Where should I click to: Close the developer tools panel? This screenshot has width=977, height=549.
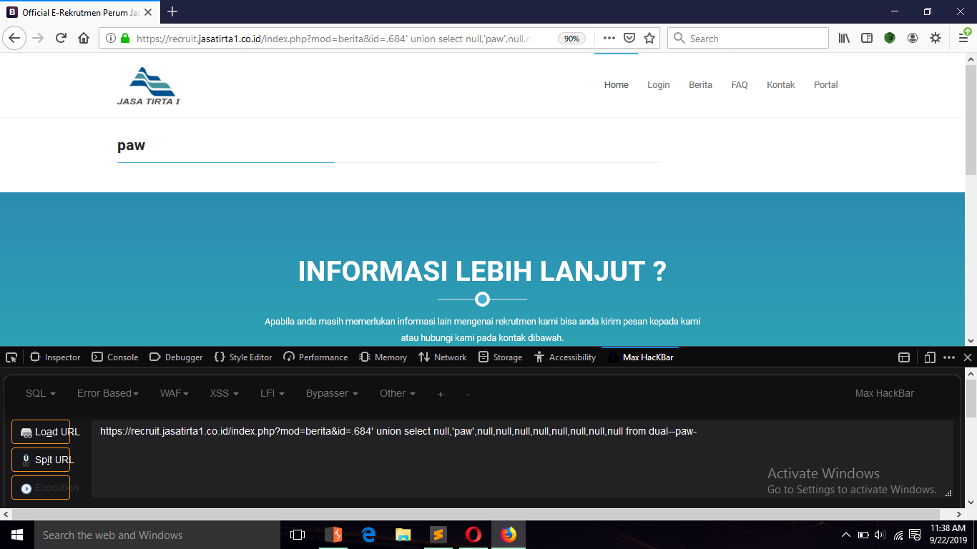tap(968, 357)
